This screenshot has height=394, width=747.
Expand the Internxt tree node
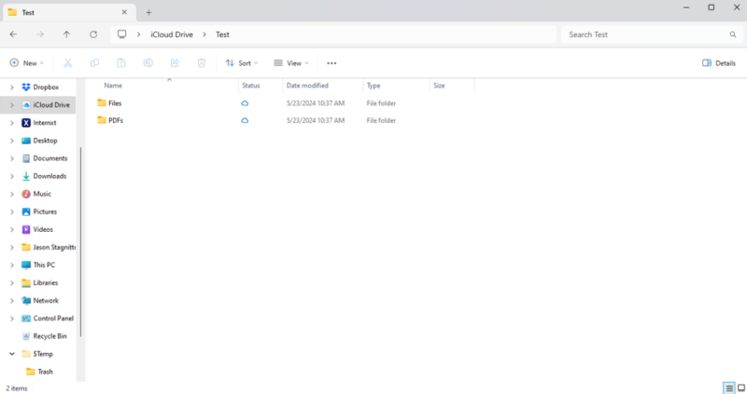pos(12,123)
